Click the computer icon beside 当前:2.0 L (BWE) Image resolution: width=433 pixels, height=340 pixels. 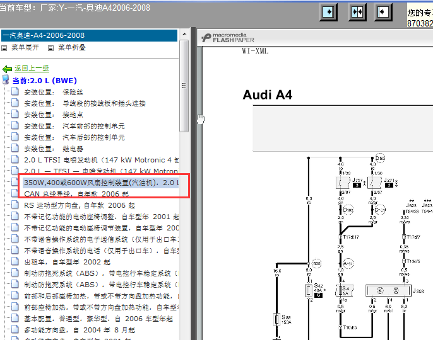pos(6,79)
